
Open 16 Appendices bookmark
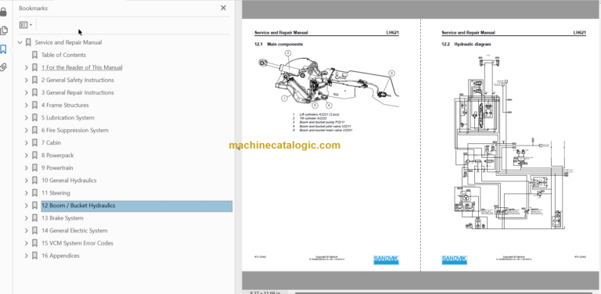60,256
